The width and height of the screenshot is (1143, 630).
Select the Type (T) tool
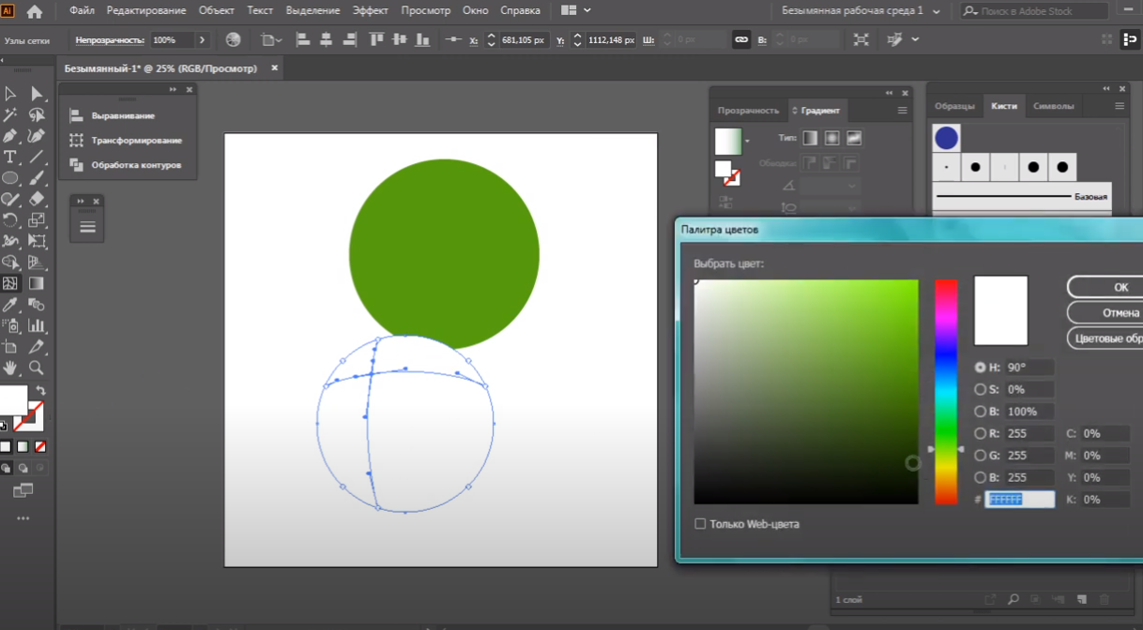click(10, 157)
